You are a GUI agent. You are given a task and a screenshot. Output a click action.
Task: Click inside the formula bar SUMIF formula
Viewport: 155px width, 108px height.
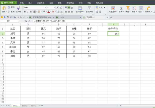click(x=50, y=21)
